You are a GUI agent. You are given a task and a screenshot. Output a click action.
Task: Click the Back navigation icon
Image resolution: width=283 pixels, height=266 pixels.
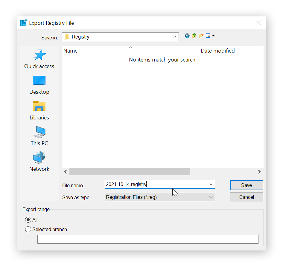pyautogui.click(x=187, y=36)
